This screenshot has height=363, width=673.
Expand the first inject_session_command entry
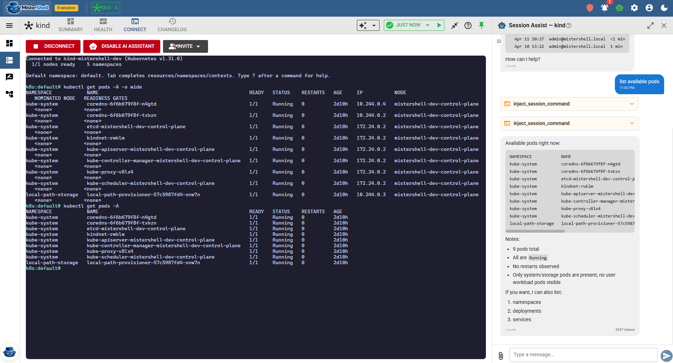click(x=569, y=104)
